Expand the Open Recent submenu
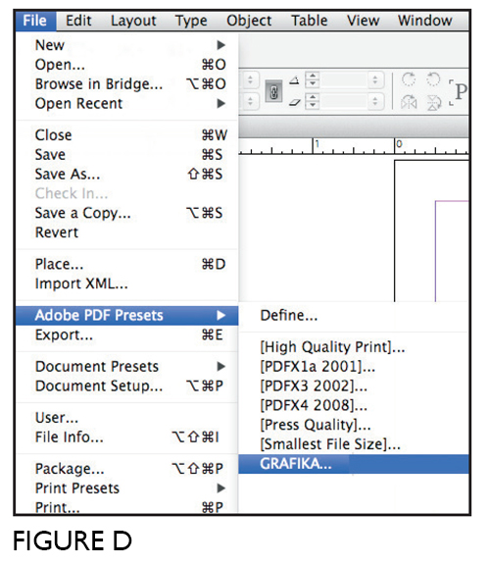This screenshot has width=490, height=565. pos(127,103)
